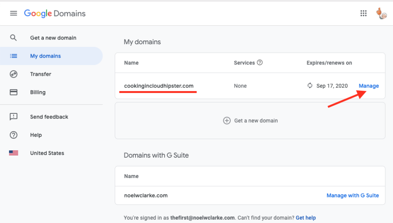
Task: Open the Get help link
Action: 305,218
